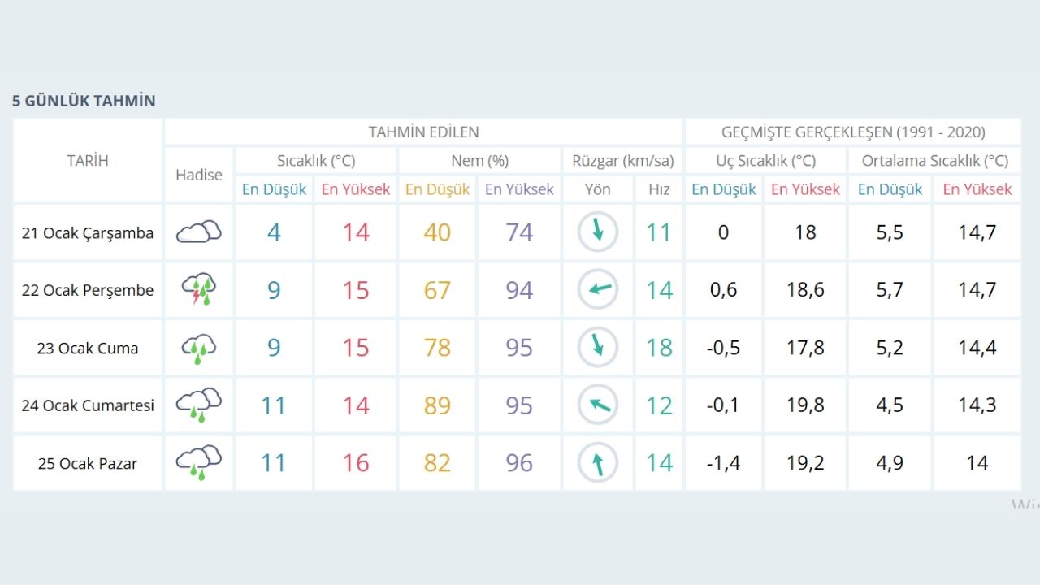Image resolution: width=1040 pixels, height=585 pixels.
Task: Click the Hadise column header
Action: pos(199,175)
